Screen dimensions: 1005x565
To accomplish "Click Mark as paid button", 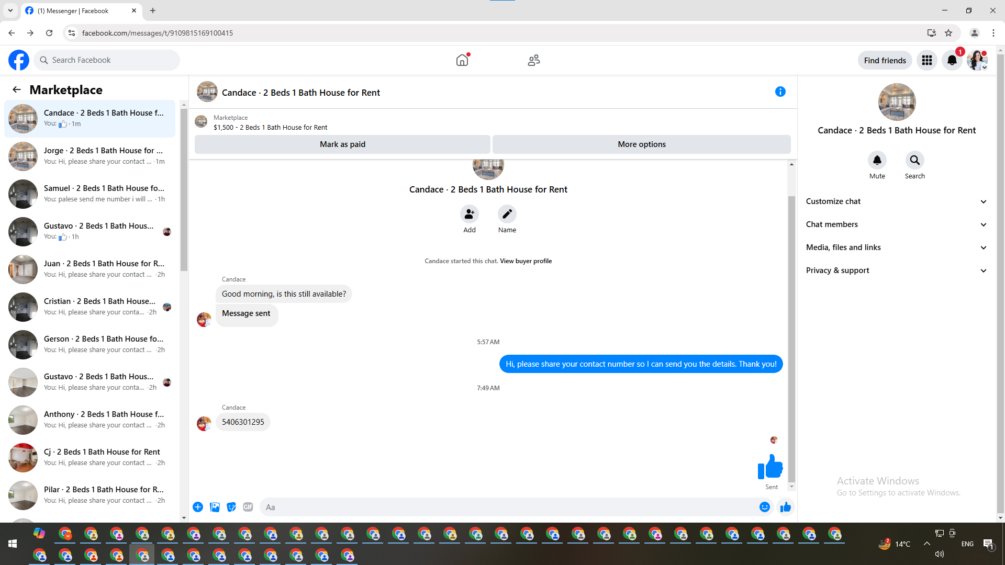I will coord(342,144).
